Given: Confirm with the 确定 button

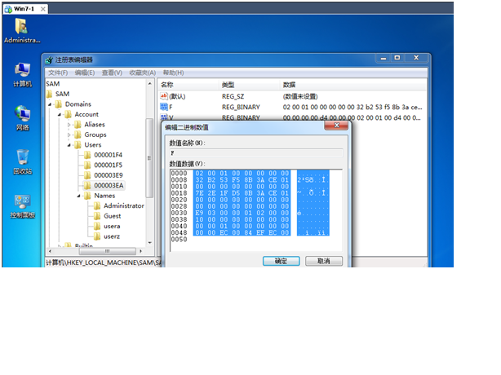Looking at the screenshot, I should [282, 261].
